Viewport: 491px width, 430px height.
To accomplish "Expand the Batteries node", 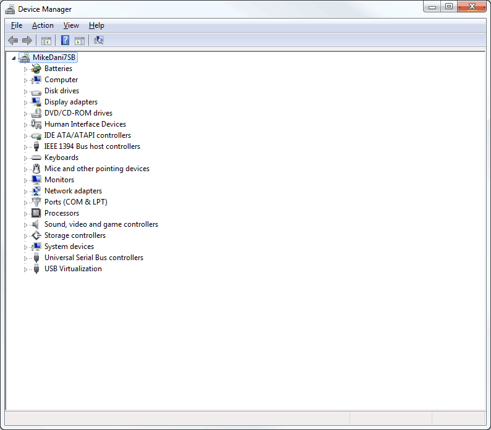I will [x=26, y=69].
